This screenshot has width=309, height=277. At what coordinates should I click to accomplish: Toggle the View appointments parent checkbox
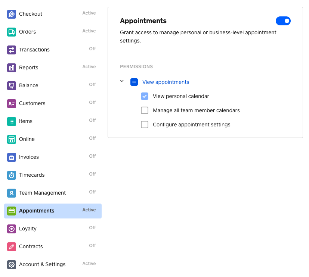(134, 82)
